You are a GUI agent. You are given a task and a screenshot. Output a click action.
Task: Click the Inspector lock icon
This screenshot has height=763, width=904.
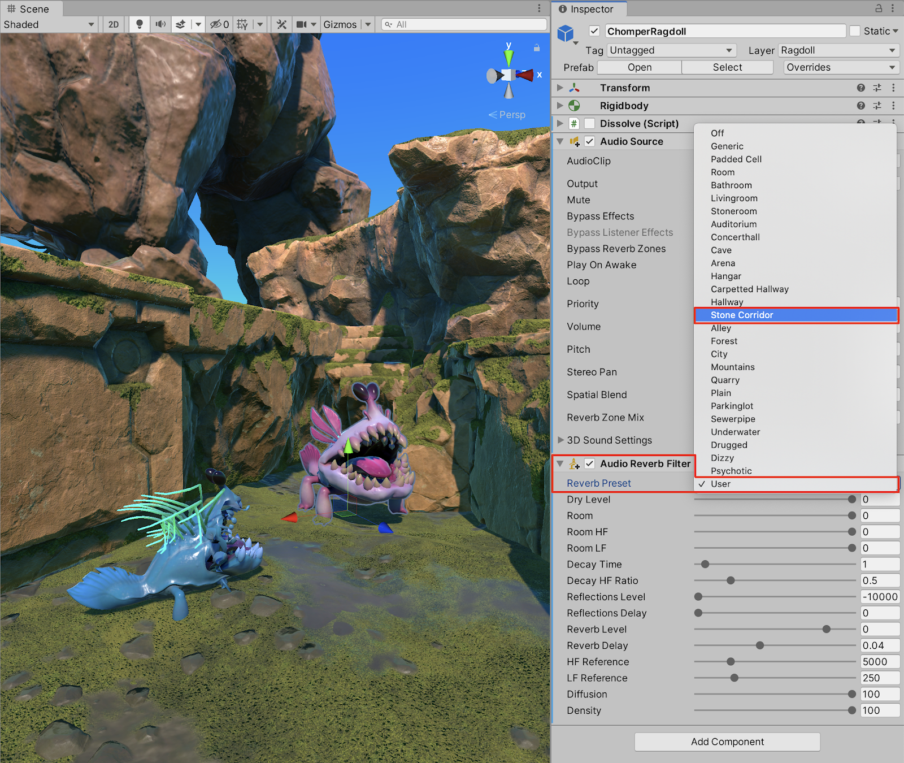click(x=879, y=8)
